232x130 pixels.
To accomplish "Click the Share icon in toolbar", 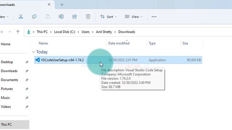I will pyautogui.click(x=75, y=17).
